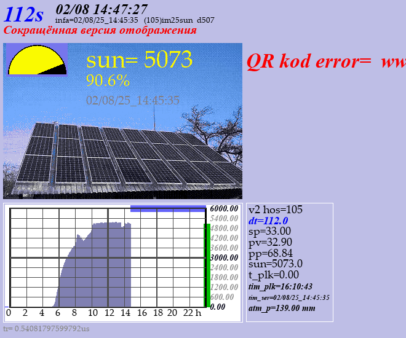The width and height of the screenshot is (406, 338).
Task: Click the grey '02/08/25_14:45:35' image timestamp
Action: [x=133, y=100]
